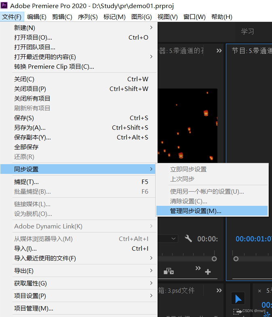Click program monitor zoom bar left handle
Screen dimensions: 272x317
(236, 259)
